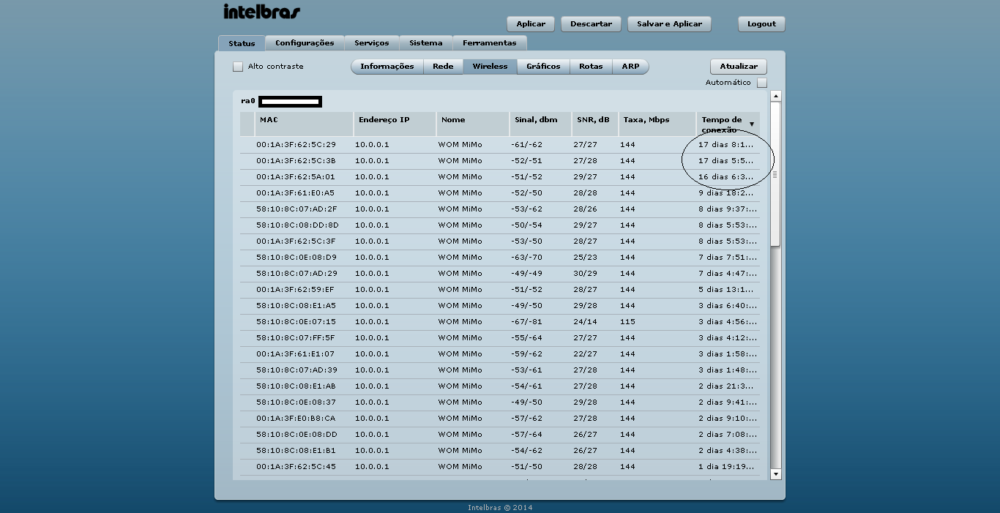1000x513 pixels.
Task: Click SNR value 30/29
Action: coord(585,274)
